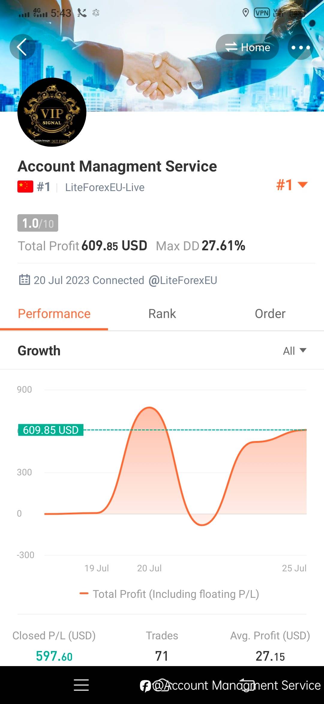Switch to the Rank tab

click(x=162, y=314)
